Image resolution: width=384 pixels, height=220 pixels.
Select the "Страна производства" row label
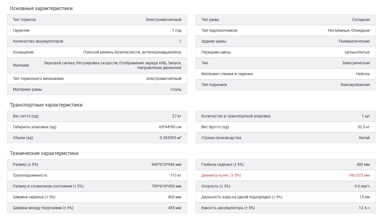pyautogui.click(x=221, y=138)
